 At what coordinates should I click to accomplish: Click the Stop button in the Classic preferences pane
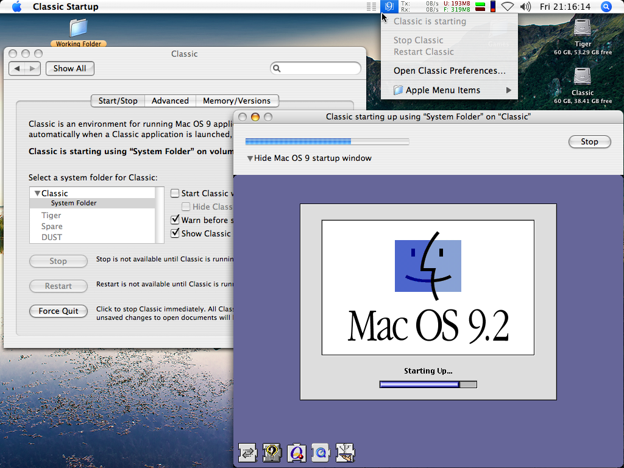[x=58, y=261]
